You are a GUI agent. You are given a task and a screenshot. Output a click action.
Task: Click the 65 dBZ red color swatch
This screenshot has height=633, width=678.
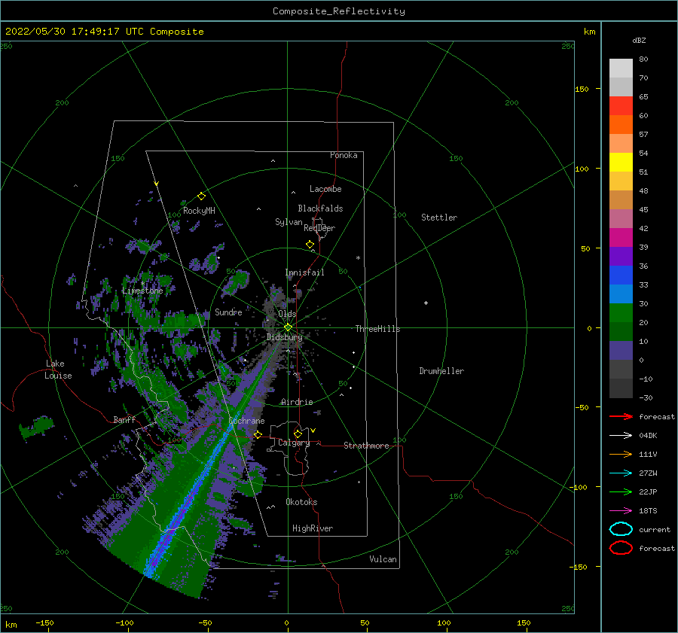(621, 105)
